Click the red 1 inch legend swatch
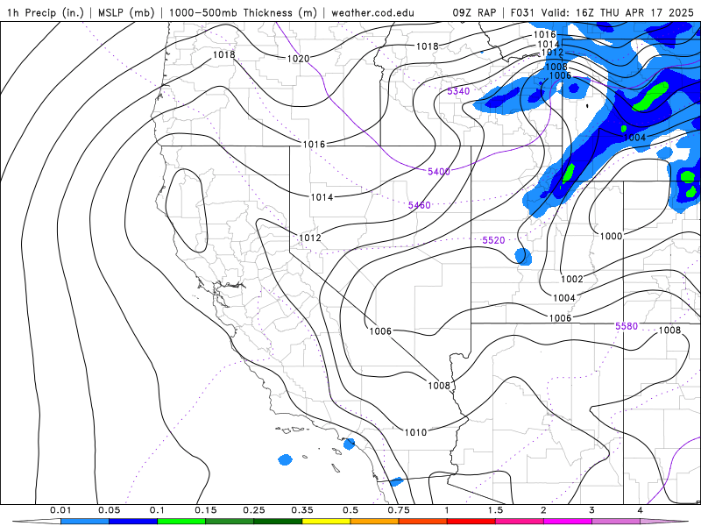The height and width of the screenshot is (526, 701). pyautogui.click(x=471, y=522)
